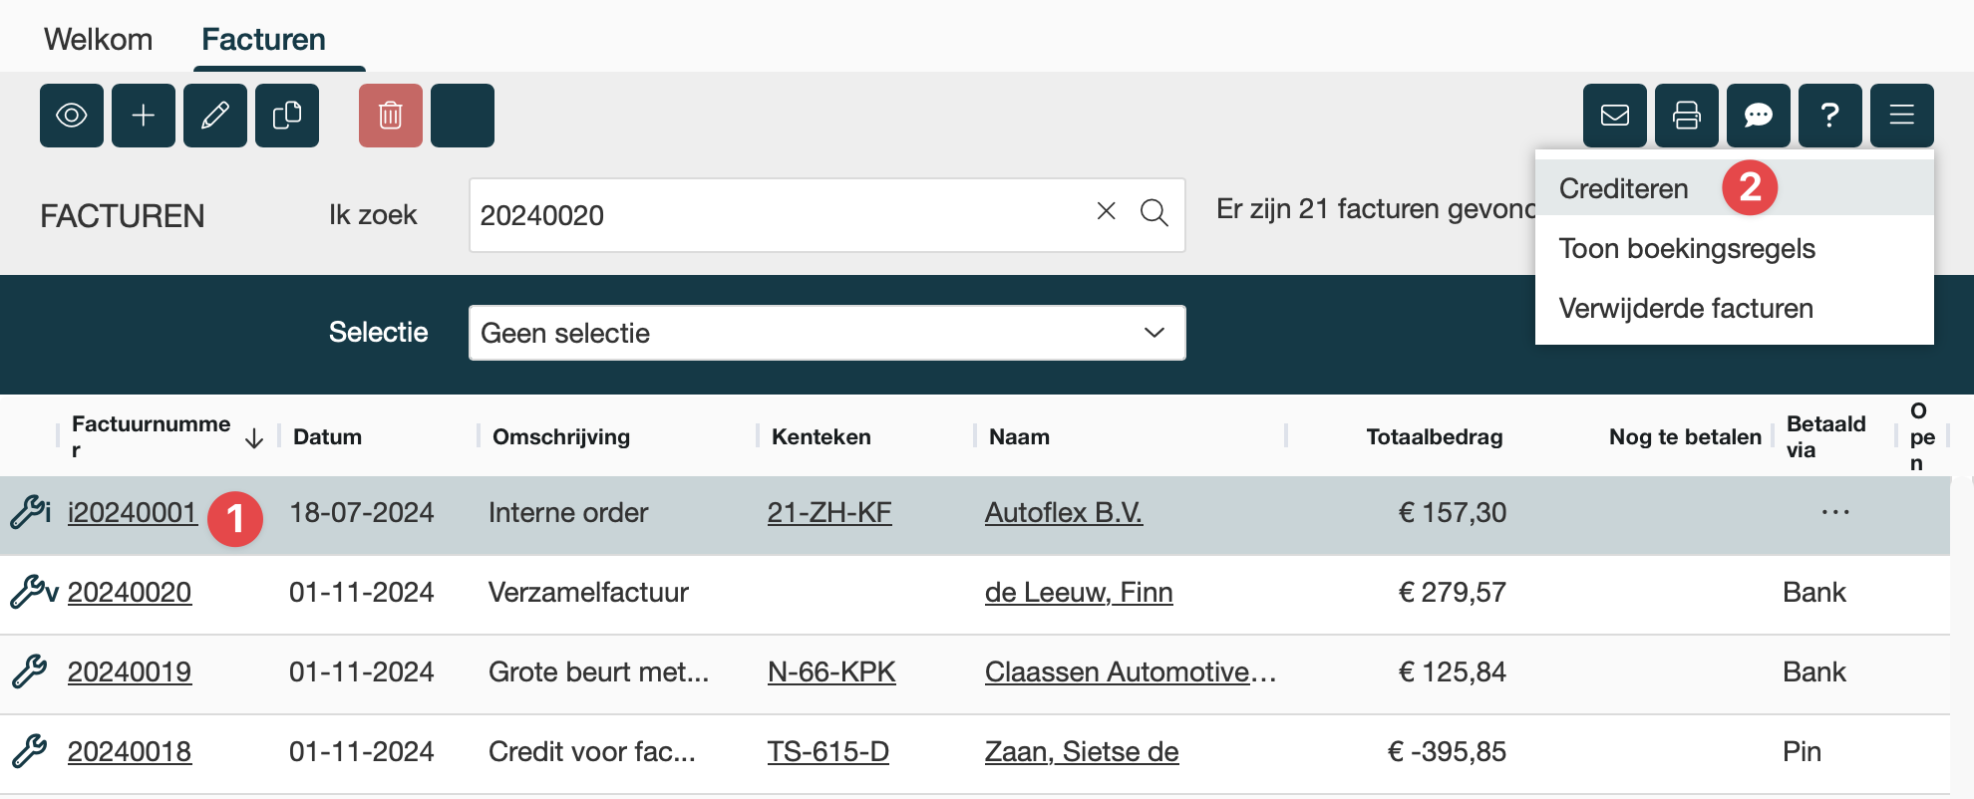
Task: Click the pencil edit invoice icon
Action: (215, 116)
